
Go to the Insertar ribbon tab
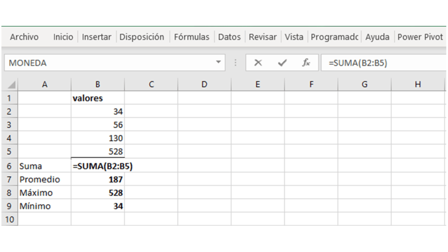pyautogui.click(x=96, y=37)
